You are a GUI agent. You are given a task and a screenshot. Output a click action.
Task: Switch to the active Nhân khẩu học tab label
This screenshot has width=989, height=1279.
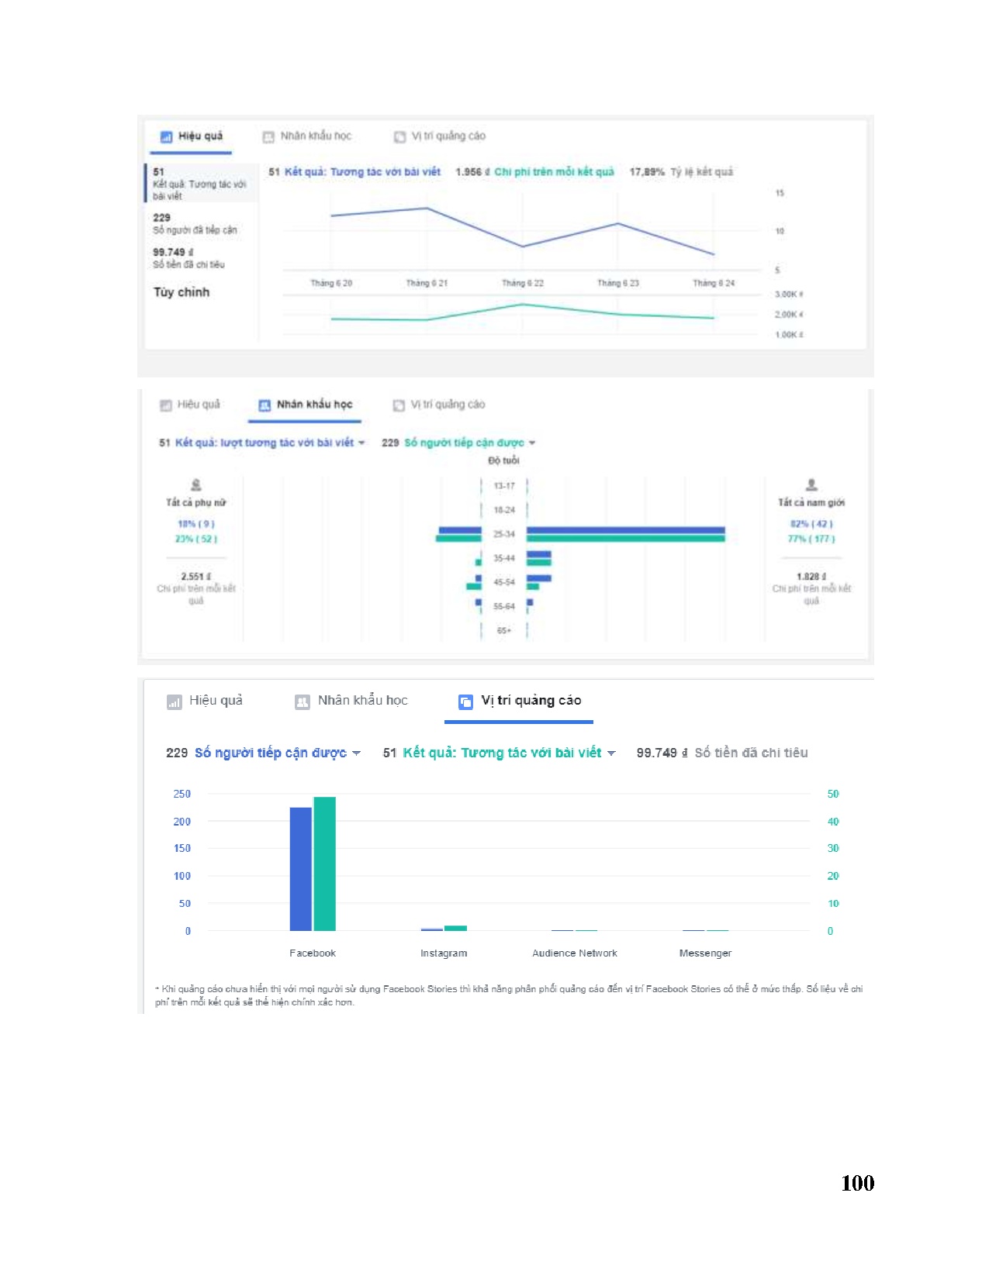314,405
